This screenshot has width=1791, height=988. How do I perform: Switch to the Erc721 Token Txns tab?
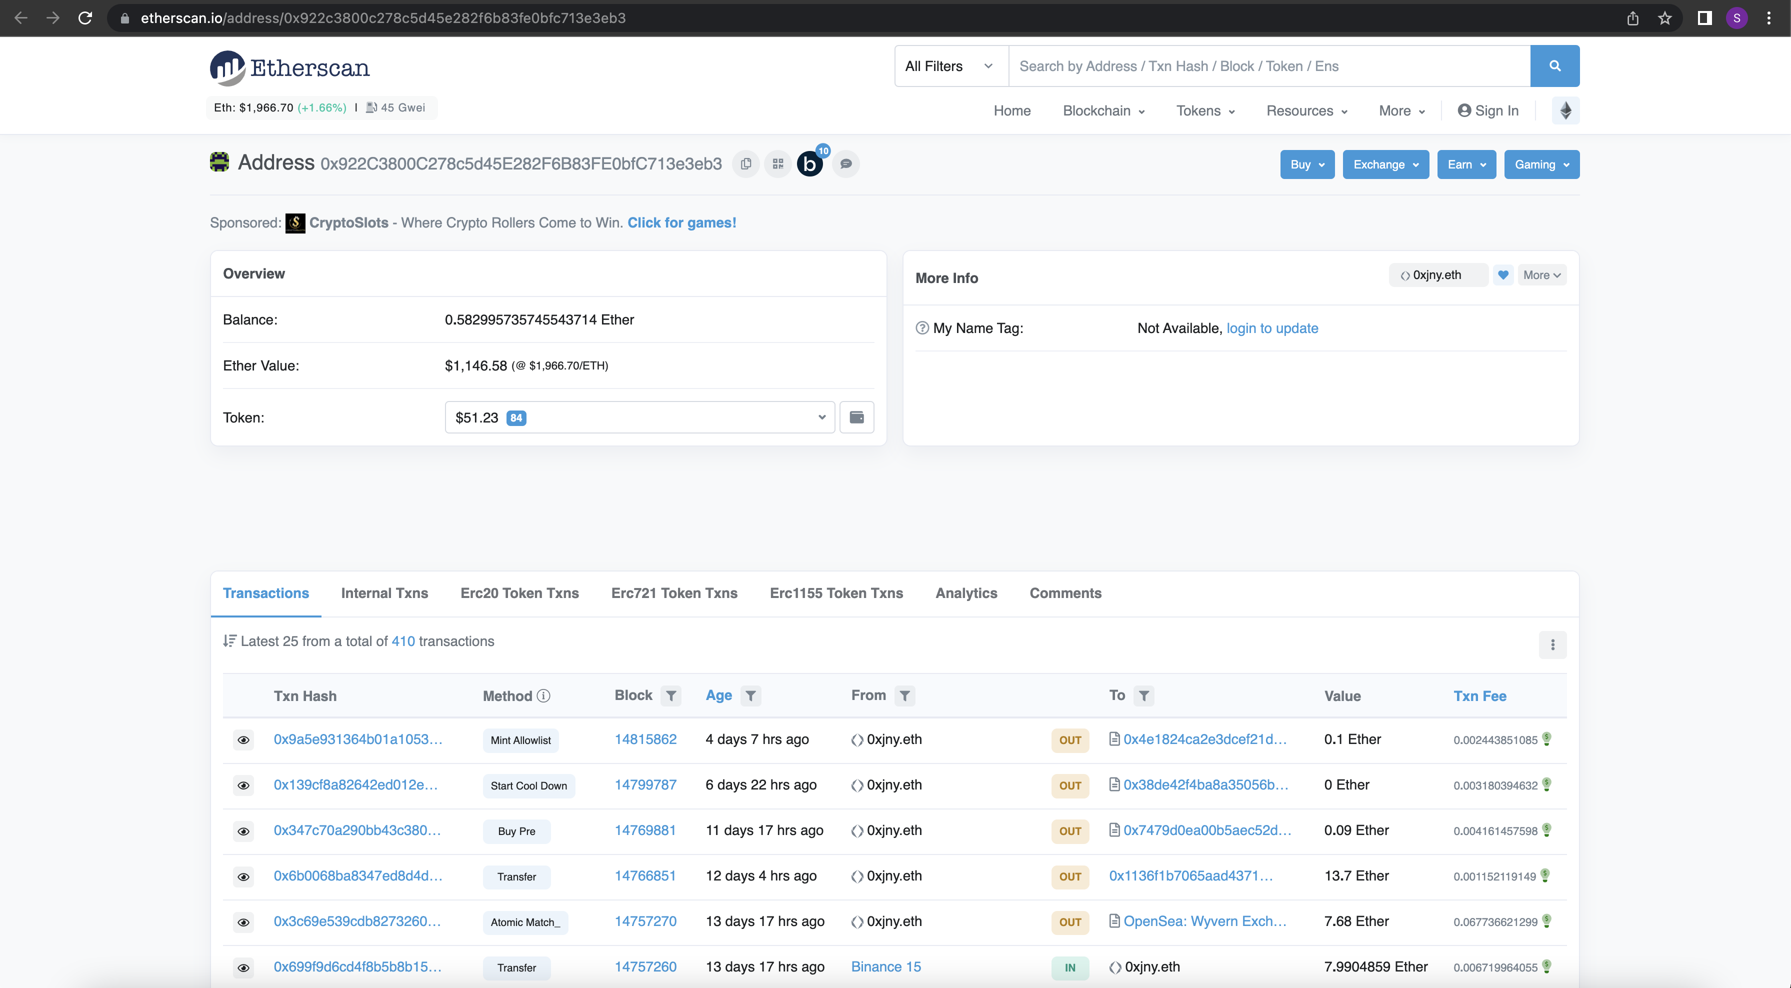click(x=673, y=593)
